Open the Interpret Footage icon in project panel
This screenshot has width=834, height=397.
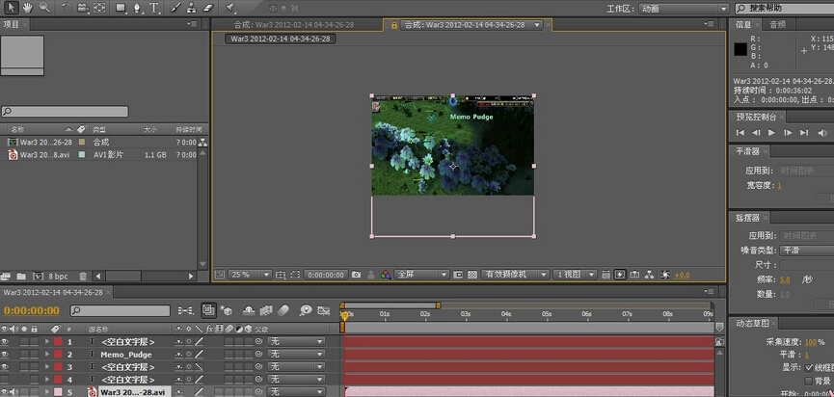click(6, 276)
